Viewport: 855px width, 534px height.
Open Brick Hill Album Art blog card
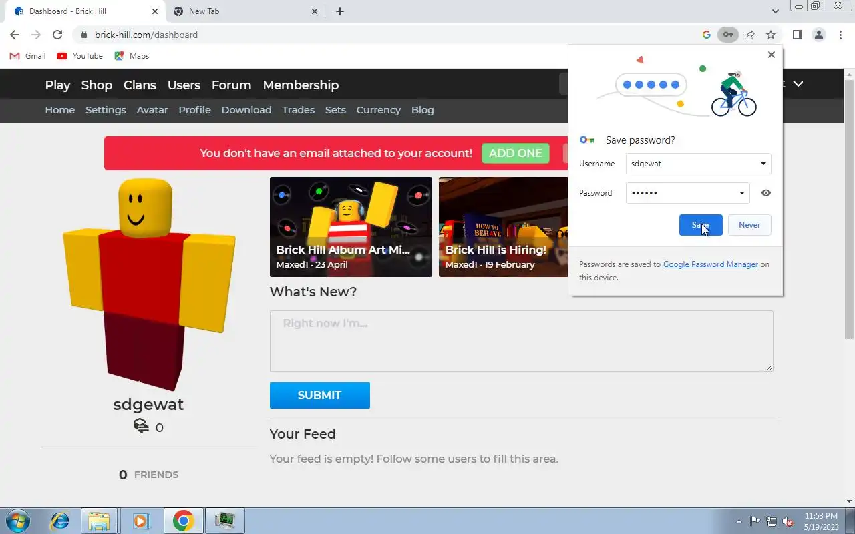click(x=351, y=227)
